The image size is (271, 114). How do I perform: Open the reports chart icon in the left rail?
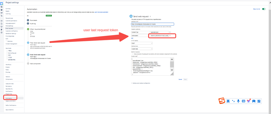[2, 13]
